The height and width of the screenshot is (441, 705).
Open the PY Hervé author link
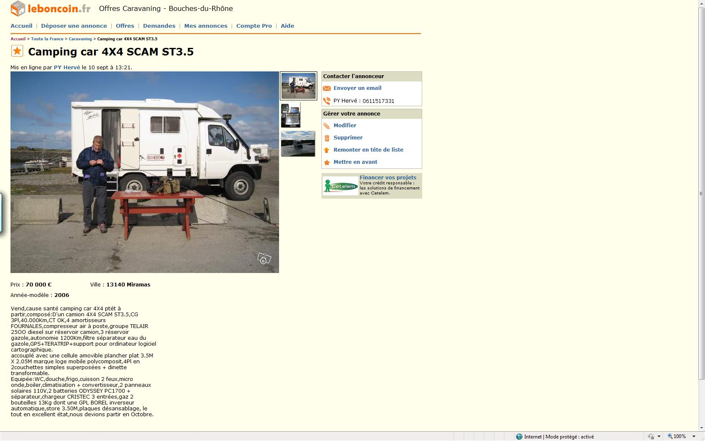[67, 67]
